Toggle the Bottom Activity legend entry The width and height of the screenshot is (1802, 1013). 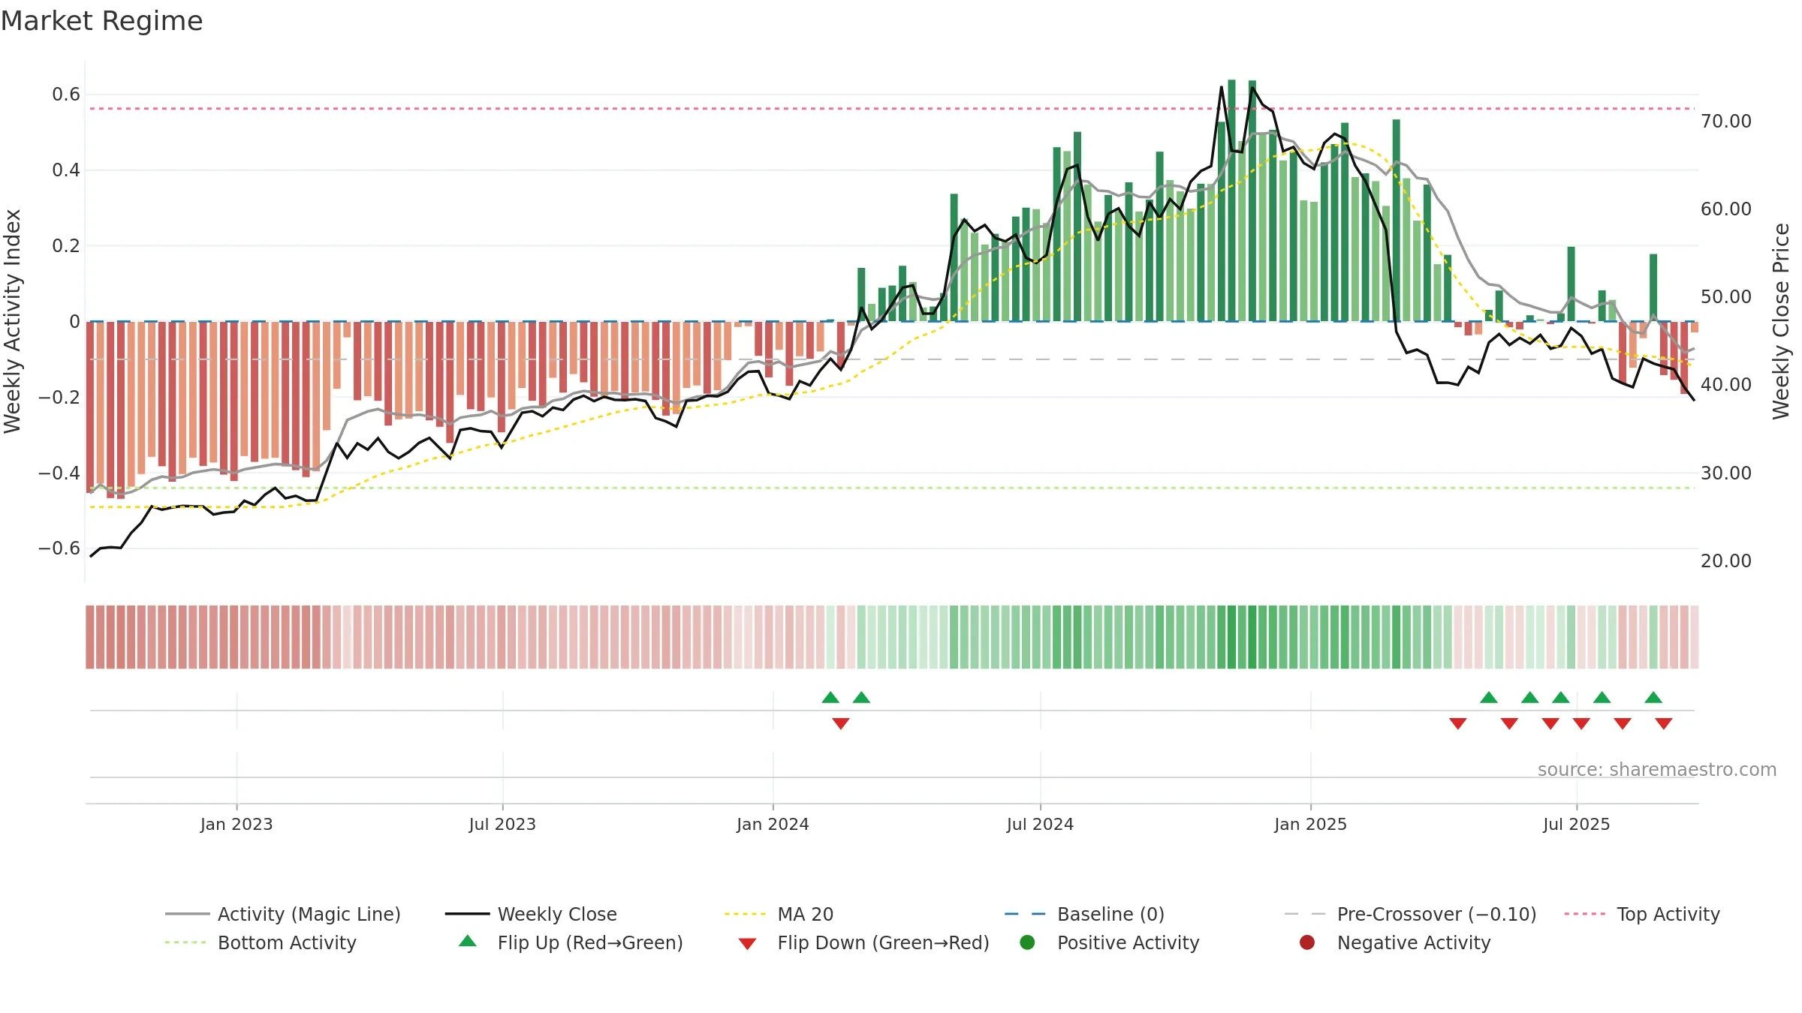[261, 942]
